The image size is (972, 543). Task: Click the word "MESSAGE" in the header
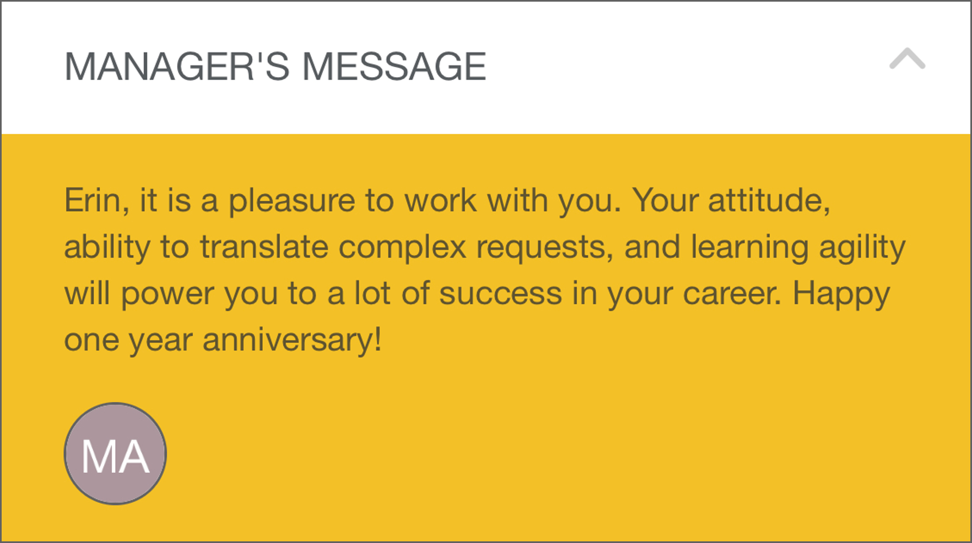[394, 67]
